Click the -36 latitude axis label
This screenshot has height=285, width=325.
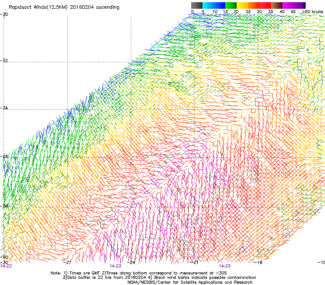click(4, 156)
